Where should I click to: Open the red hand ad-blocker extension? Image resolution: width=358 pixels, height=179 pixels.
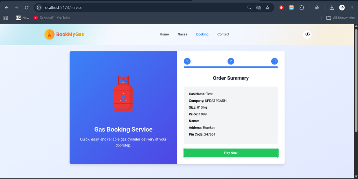(x=281, y=8)
